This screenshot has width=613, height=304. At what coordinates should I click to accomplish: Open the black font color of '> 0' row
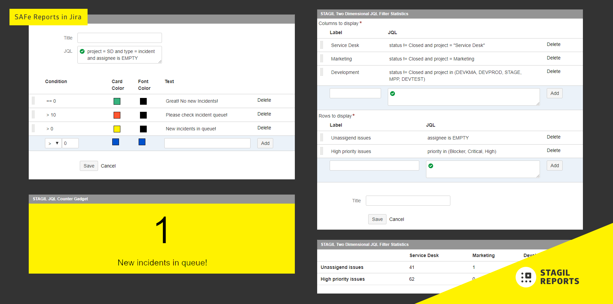143,129
